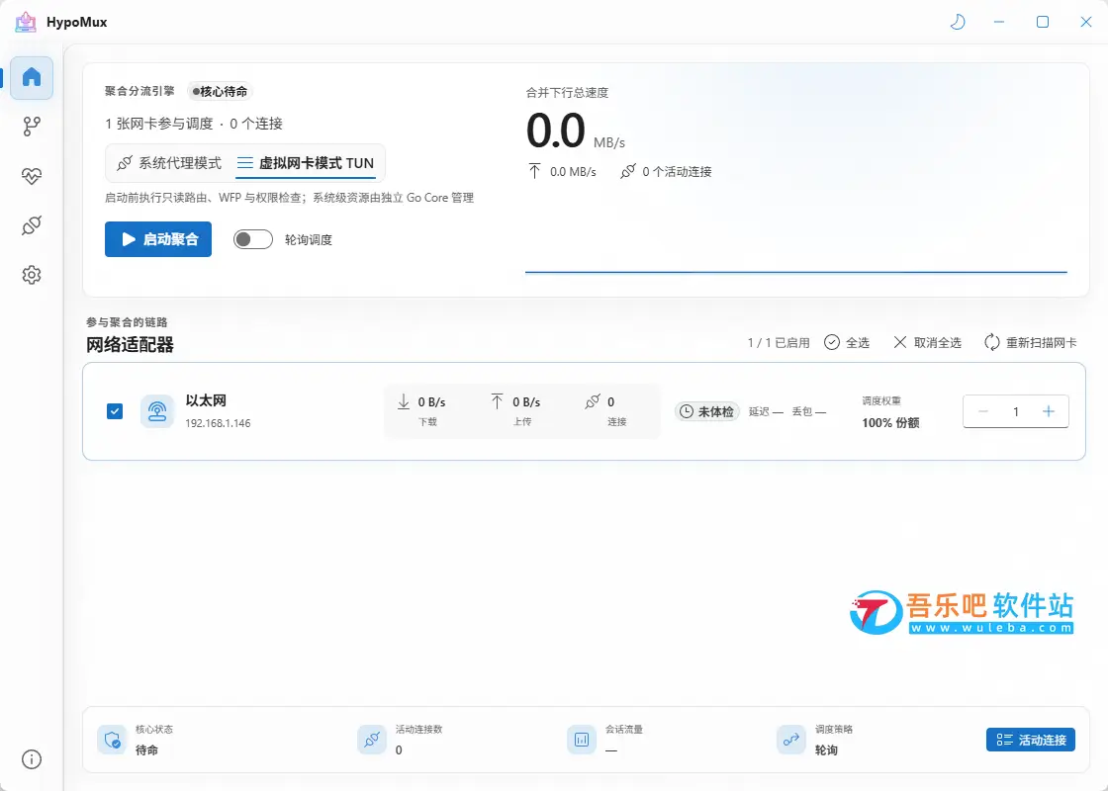Increase 以太网 weight with plus button
Image resolution: width=1108 pixels, height=791 pixels.
coord(1049,411)
